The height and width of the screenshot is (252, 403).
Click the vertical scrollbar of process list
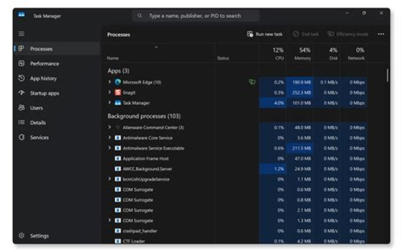click(387, 76)
